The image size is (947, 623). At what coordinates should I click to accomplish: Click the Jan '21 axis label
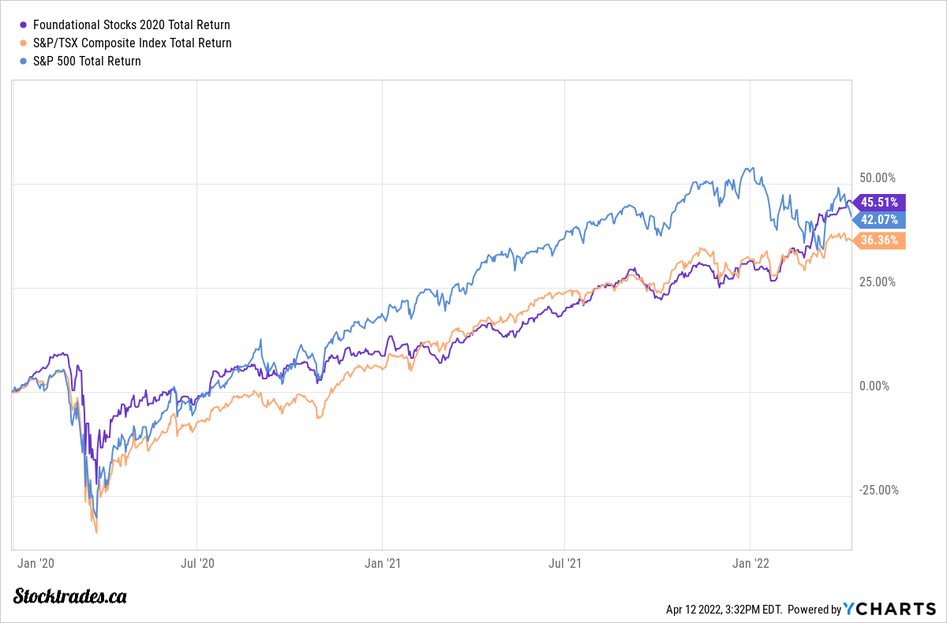382,563
